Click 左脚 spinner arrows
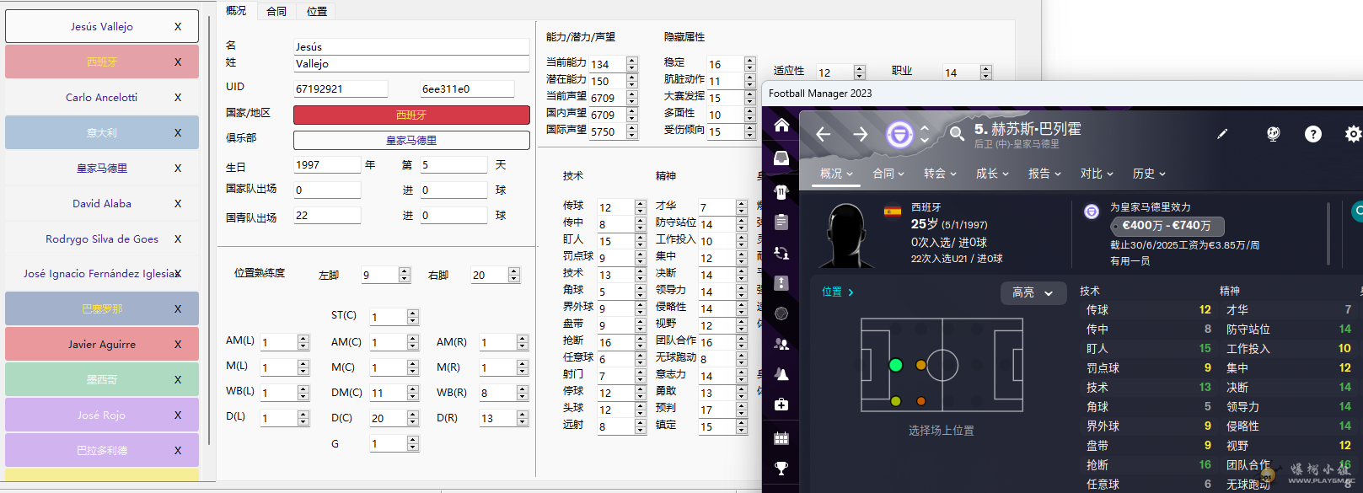This screenshot has height=493, width=1363. click(x=405, y=275)
